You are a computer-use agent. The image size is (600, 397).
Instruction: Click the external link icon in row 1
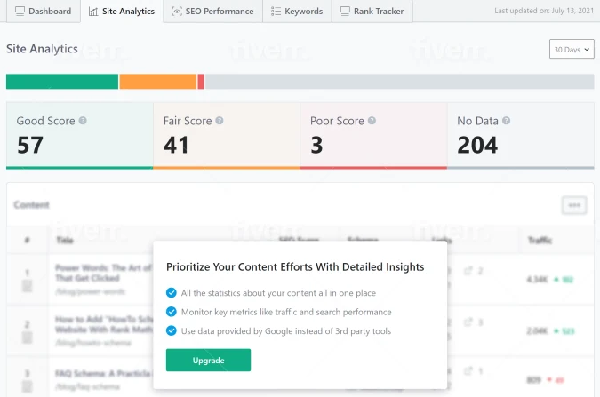tap(468, 271)
